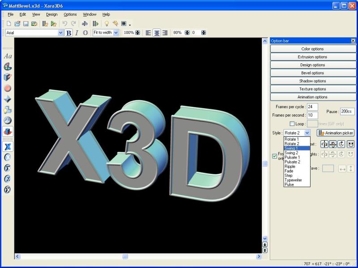Click the Animation picker button
The width and height of the screenshot is (358, 268).
point(336,133)
